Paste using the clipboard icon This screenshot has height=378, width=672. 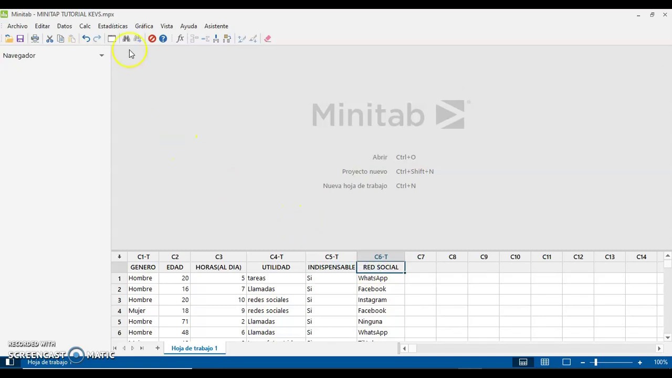click(x=72, y=39)
